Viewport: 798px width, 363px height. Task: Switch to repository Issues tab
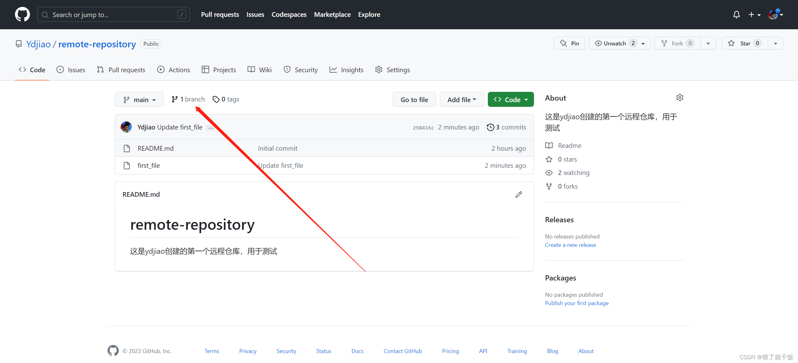click(x=71, y=70)
